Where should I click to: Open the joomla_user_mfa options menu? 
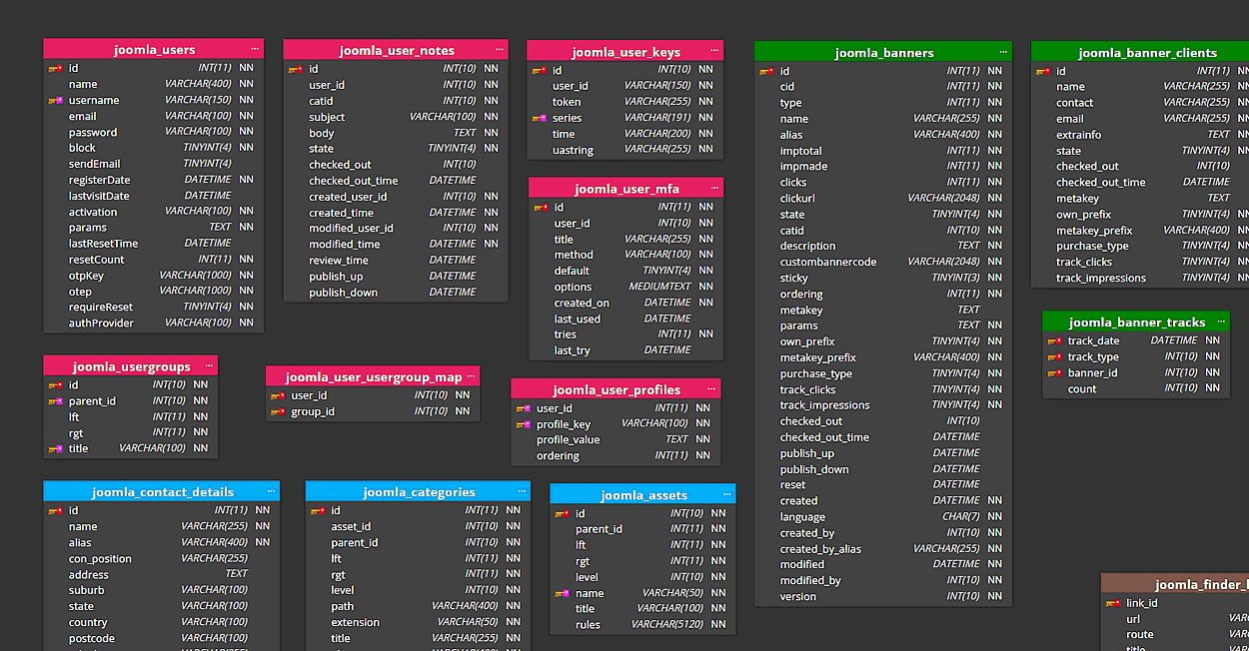(714, 188)
